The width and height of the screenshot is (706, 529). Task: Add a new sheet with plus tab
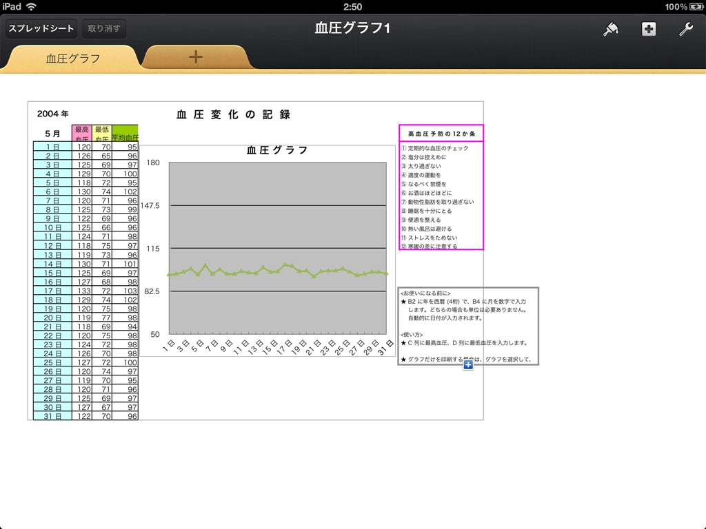tap(196, 57)
